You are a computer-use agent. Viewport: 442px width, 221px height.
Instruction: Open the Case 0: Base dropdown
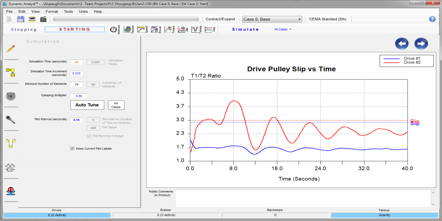pyautogui.click(x=272, y=19)
